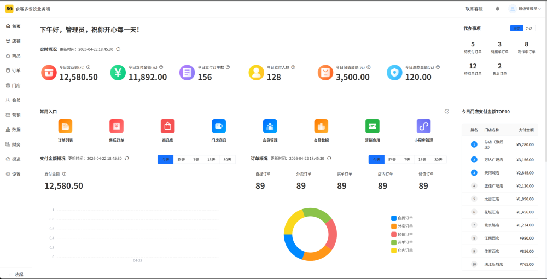Open the 门店商品 shortcut icon
This screenshot has width=547, height=279.
point(219,126)
